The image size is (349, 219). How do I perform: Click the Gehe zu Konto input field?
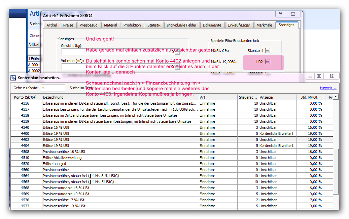tap(53, 88)
